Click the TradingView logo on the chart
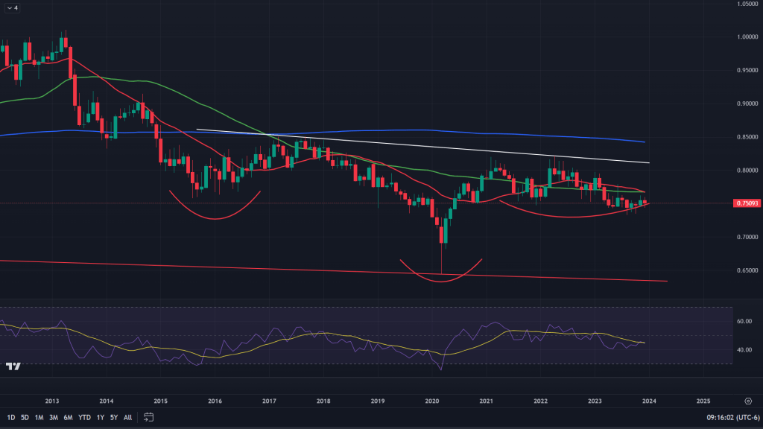 pyautogui.click(x=13, y=366)
